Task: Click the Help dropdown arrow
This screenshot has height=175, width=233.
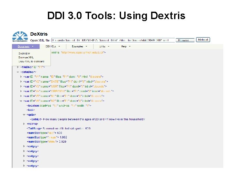Action: [130, 46]
